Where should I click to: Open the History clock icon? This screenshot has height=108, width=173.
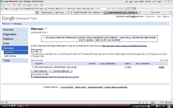click(x=29, y=5)
